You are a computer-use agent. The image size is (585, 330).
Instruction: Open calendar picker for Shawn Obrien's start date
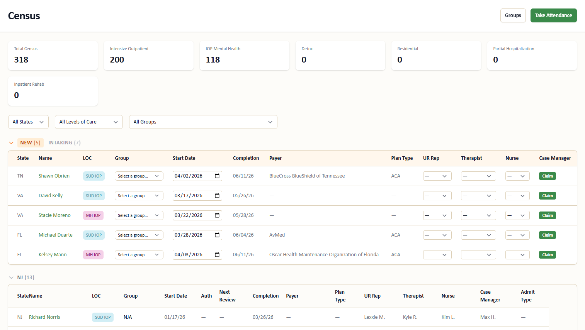[216, 176]
